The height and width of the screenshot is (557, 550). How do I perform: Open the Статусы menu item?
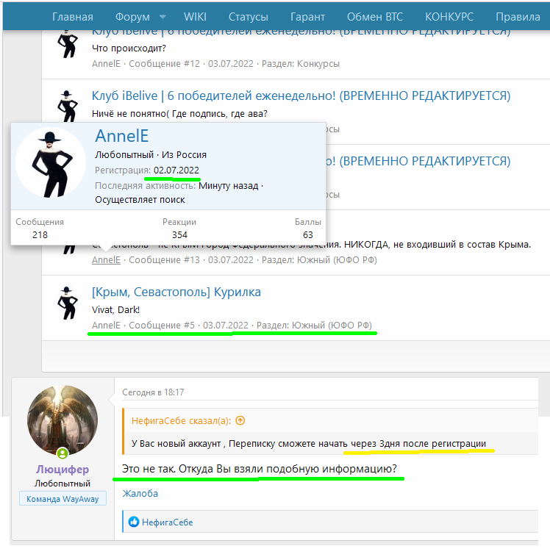tap(248, 17)
